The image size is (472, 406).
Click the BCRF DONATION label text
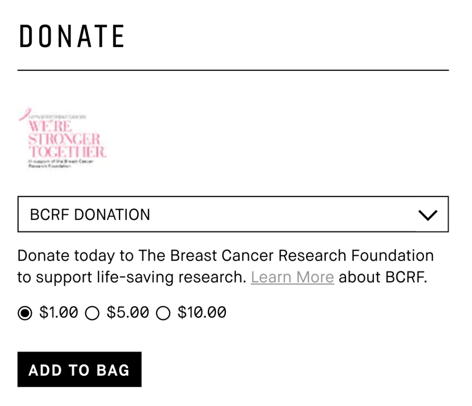pyautogui.click(x=90, y=215)
